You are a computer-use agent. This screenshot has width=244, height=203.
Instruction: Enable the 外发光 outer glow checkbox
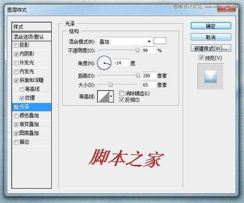click(16, 63)
